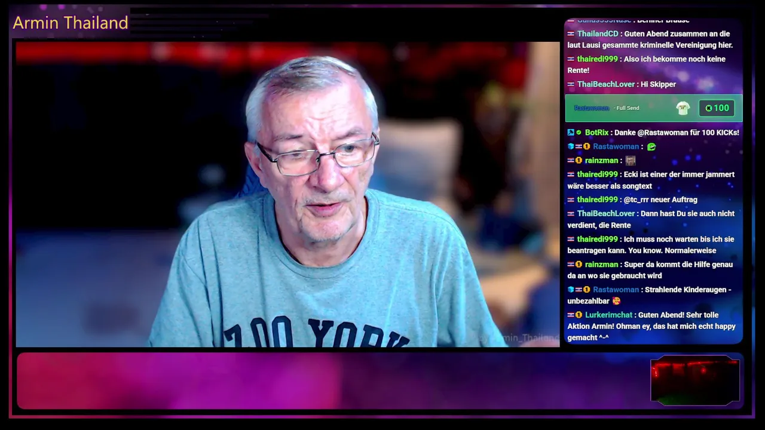Click the Thai flag beside ThaiBeachLover's 'Hi Skipper'
The width and height of the screenshot is (765, 430).
(571, 84)
